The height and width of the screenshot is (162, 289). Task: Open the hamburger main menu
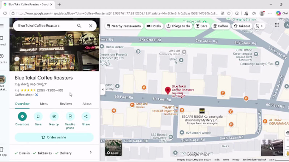[2, 26]
